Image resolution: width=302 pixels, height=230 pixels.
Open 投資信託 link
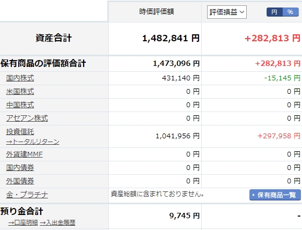coord(20,132)
